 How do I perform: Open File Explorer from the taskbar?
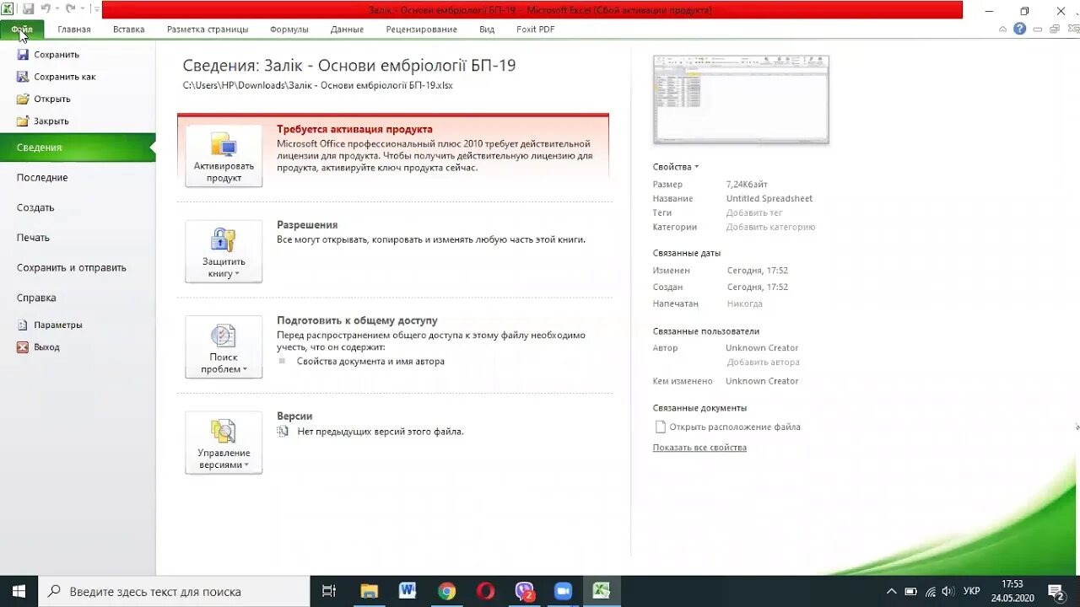point(369,591)
